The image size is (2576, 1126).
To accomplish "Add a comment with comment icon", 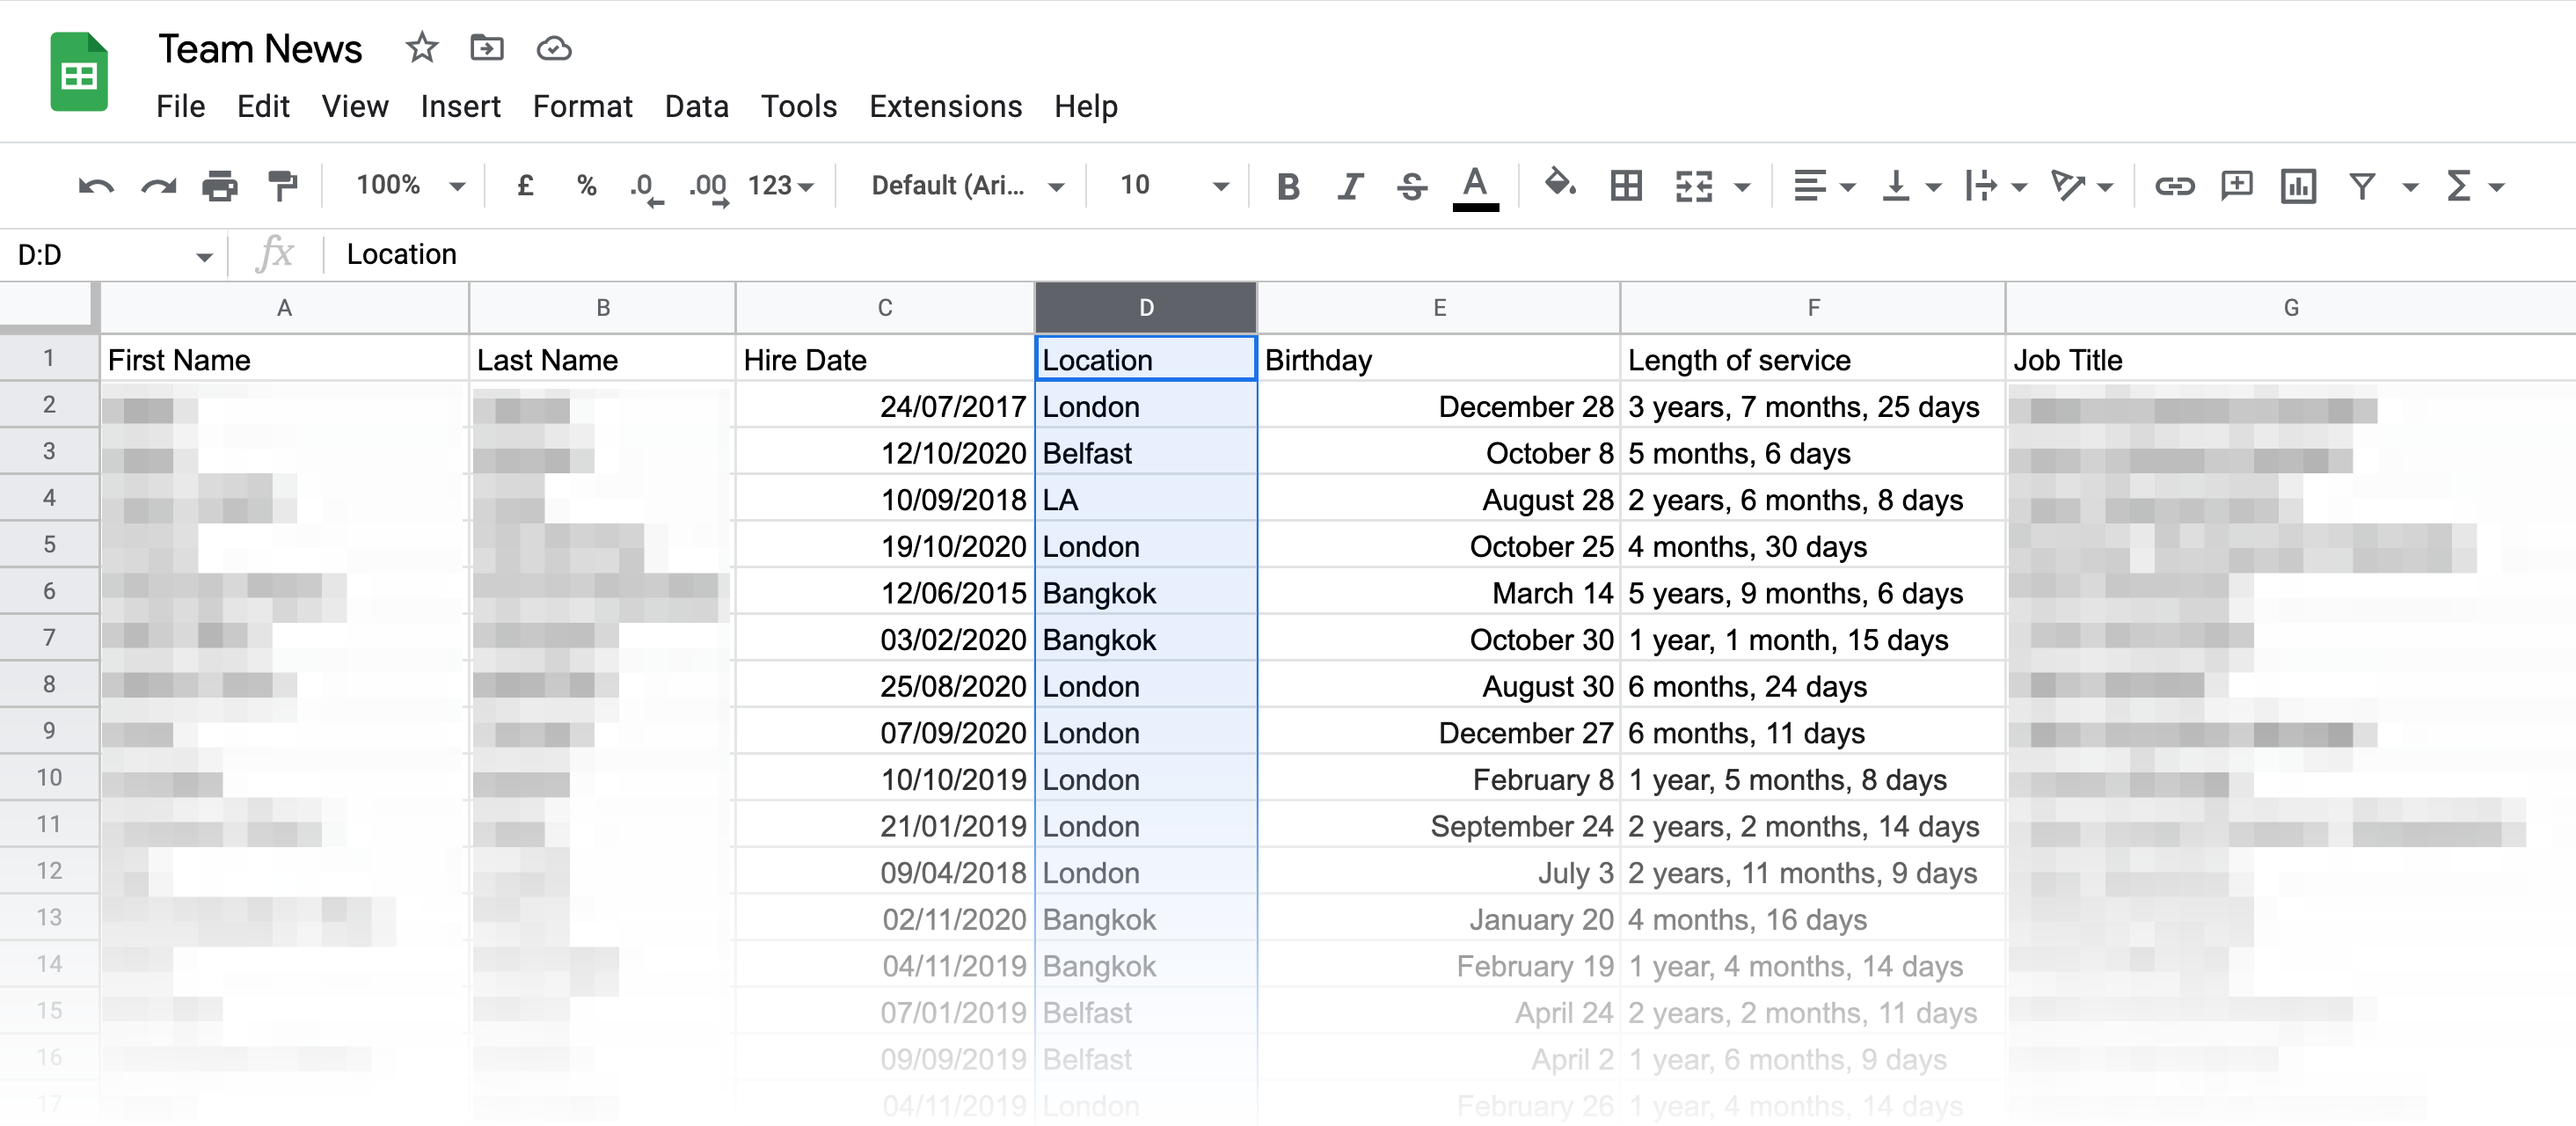I will [2236, 186].
